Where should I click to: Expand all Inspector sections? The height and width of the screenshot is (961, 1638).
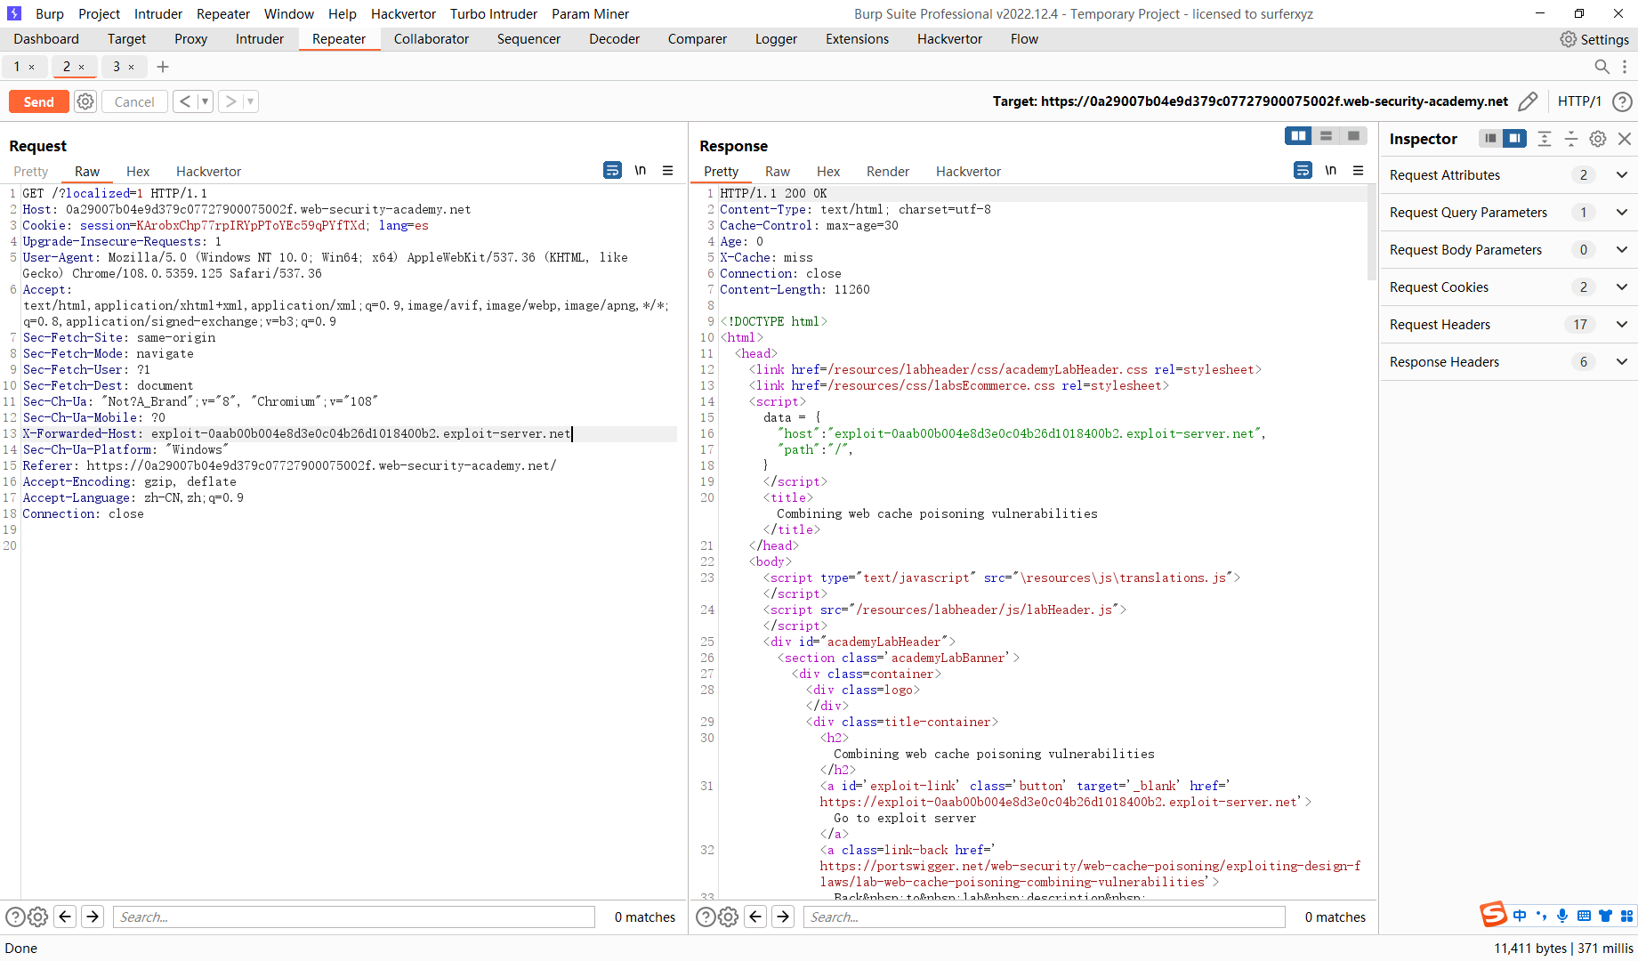click(1545, 139)
